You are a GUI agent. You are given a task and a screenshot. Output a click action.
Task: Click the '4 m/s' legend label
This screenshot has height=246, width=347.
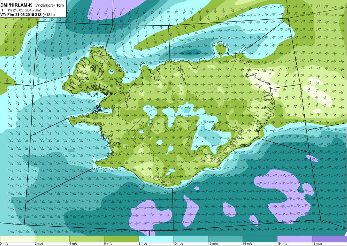[x=74, y=244]
